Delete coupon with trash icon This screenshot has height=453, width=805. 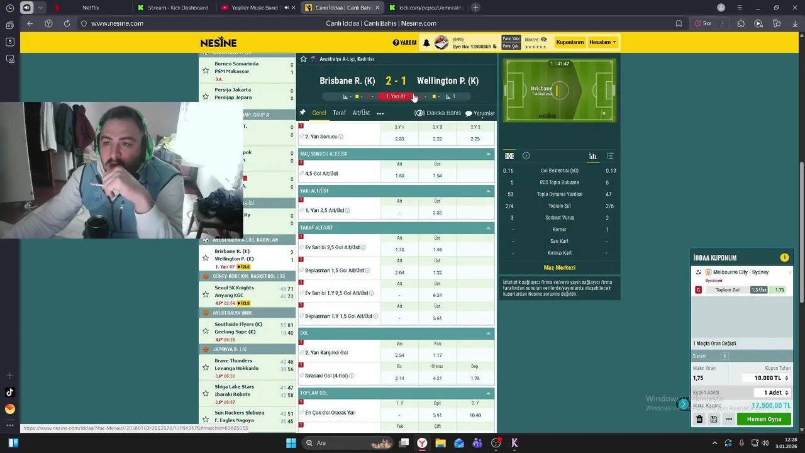[x=699, y=419]
